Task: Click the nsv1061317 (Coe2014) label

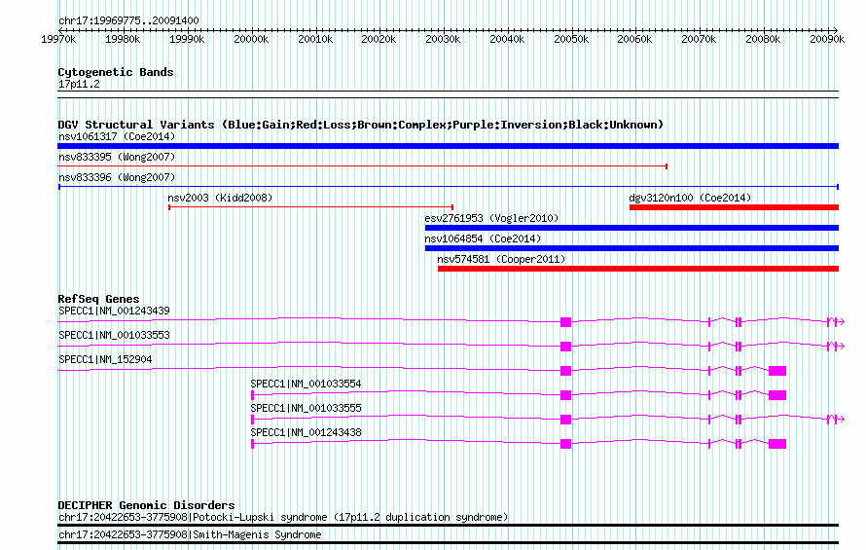Action: coord(117,136)
